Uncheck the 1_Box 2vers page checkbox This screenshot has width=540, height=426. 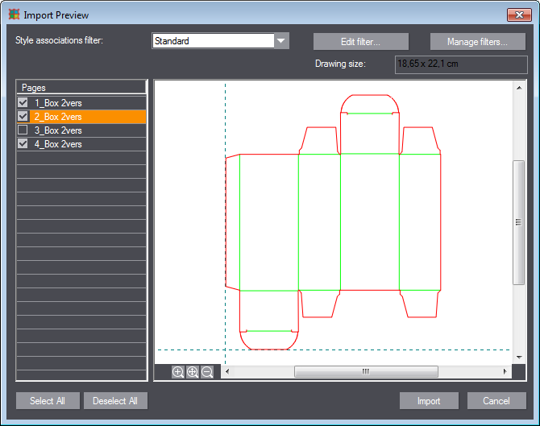coord(23,103)
